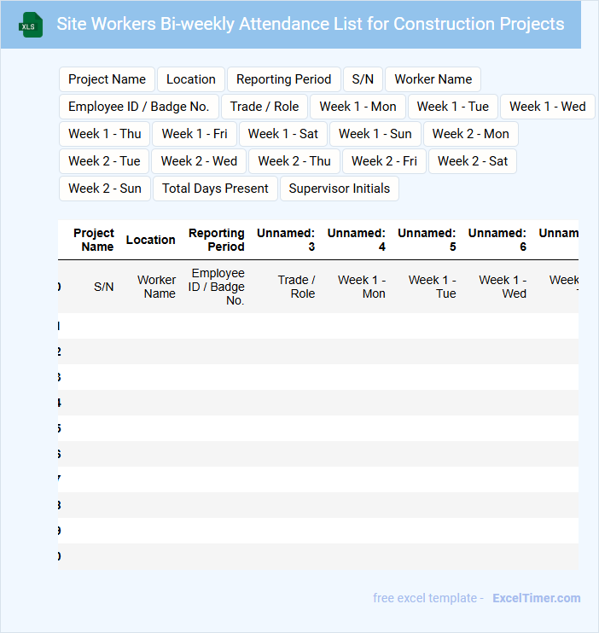This screenshot has height=633, width=599.
Task: Select the Location tag
Action: (191, 79)
